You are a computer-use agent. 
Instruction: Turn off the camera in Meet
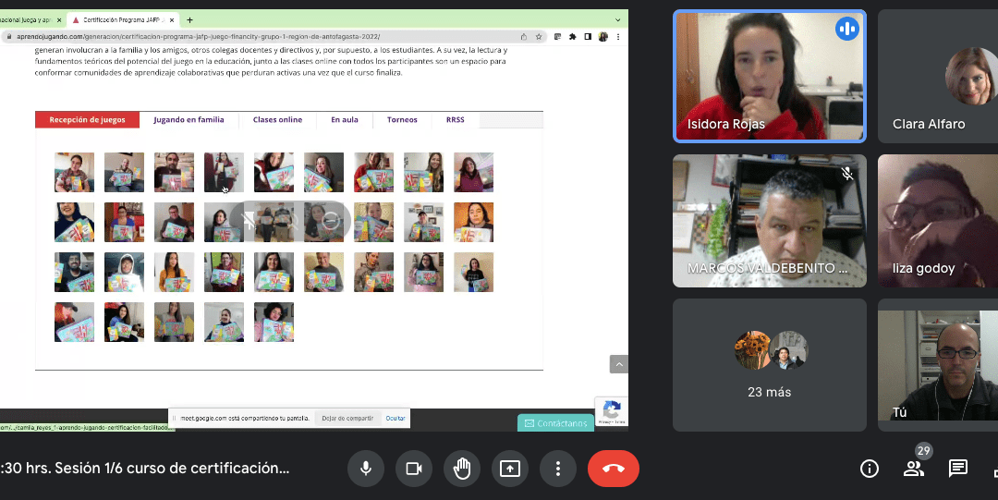coord(414,469)
